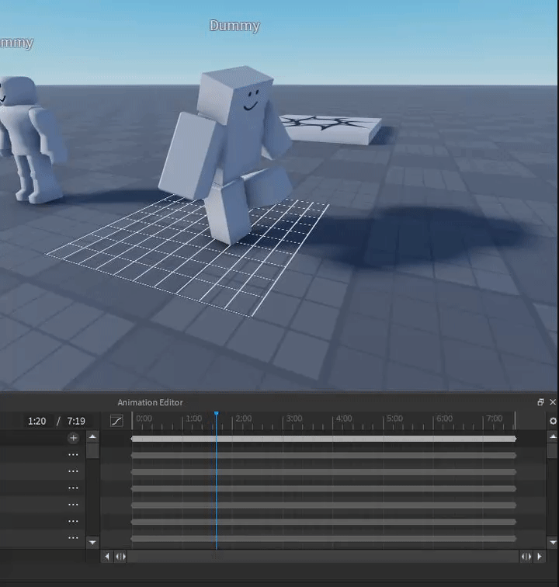The height and width of the screenshot is (587, 559).
Task: Click track list scroll down arrow
Action: [x=92, y=542]
